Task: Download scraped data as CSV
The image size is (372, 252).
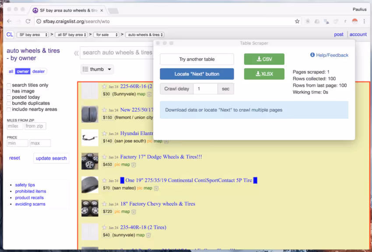Action: (x=264, y=59)
